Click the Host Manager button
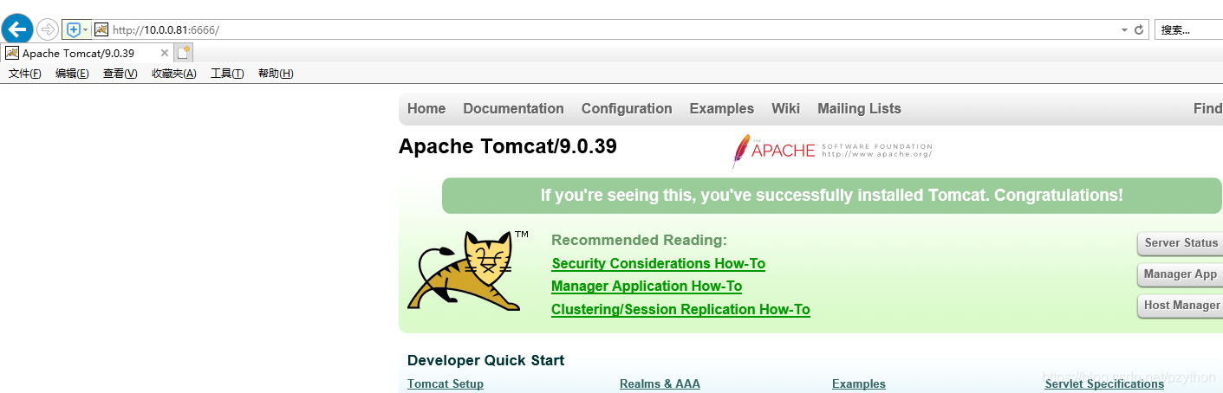 (x=1181, y=306)
